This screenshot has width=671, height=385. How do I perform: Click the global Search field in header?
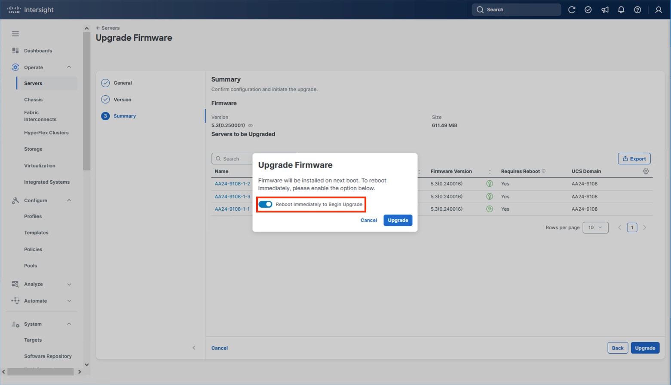pyautogui.click(x=516, y=9)
